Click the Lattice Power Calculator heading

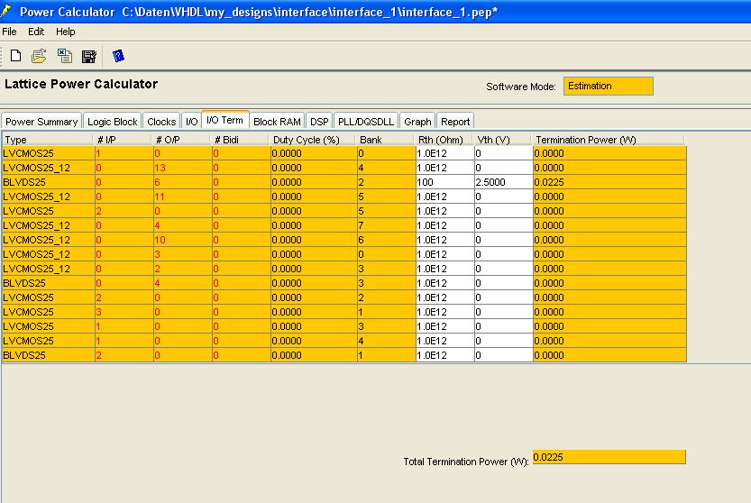[x=81, y=84]
